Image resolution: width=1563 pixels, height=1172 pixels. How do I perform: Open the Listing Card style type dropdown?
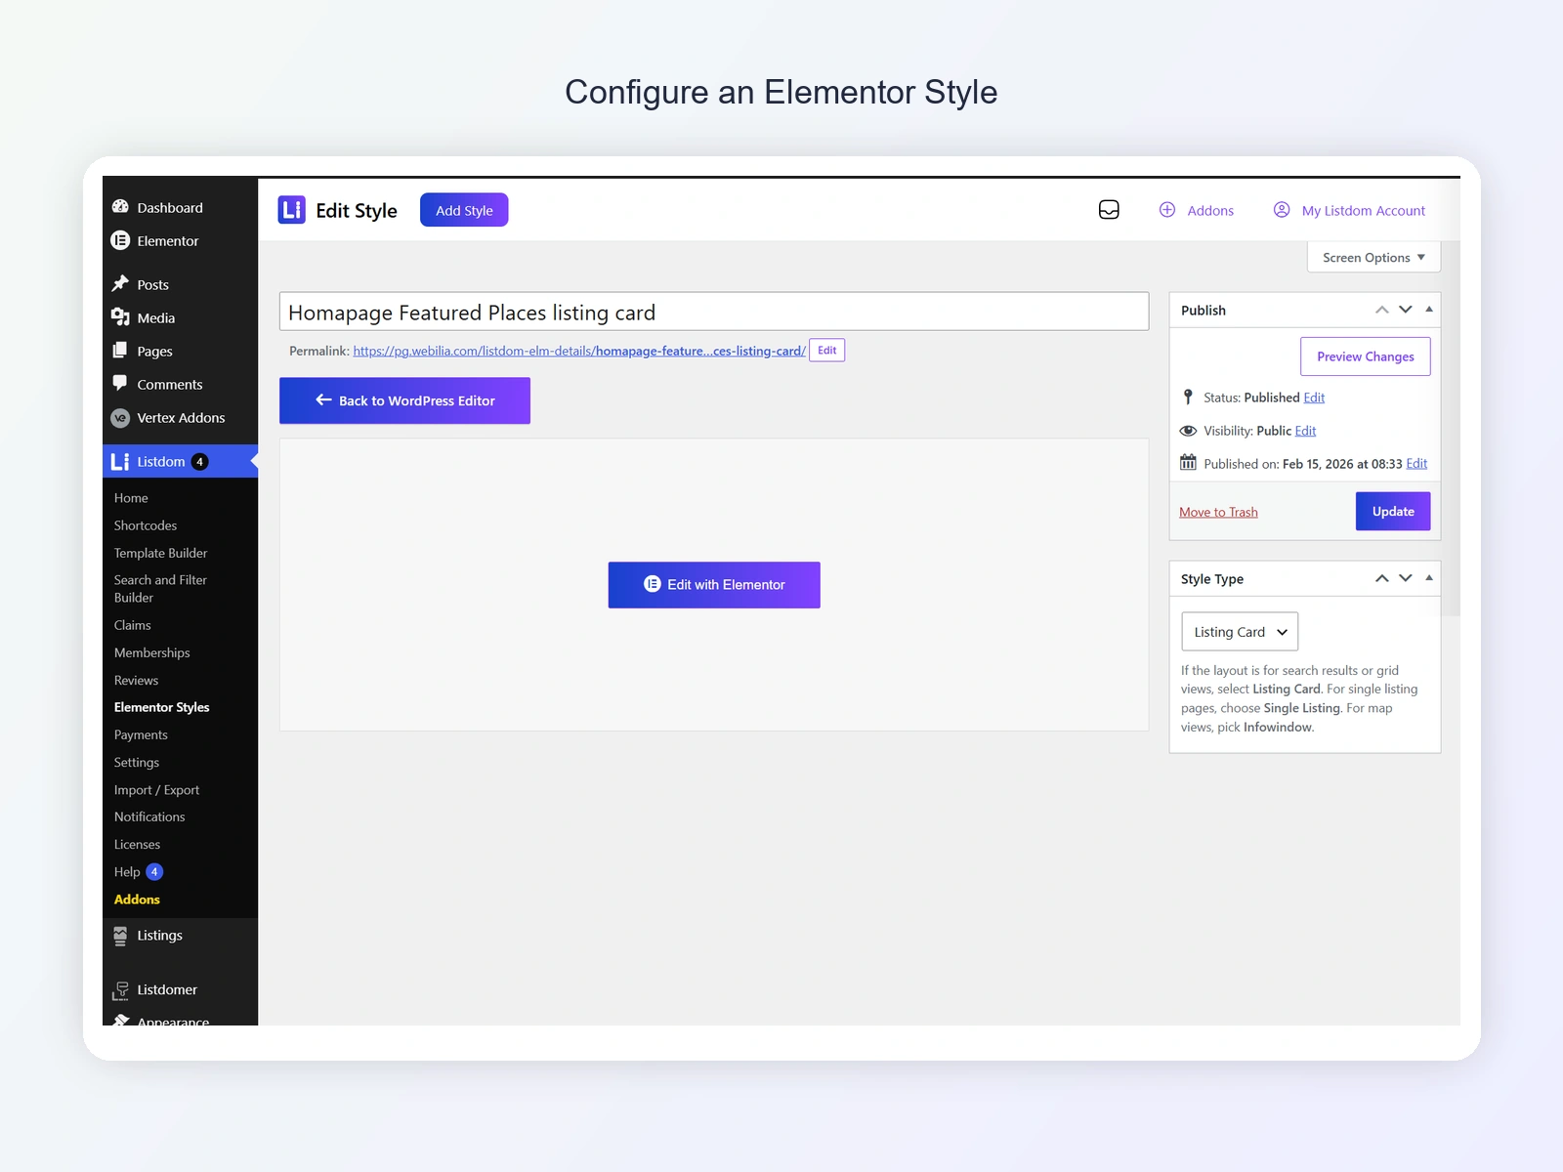(1240, 632)
